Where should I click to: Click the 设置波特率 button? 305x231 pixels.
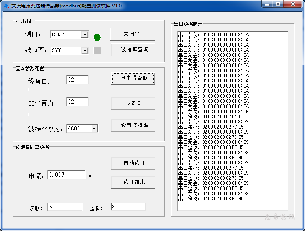133,125
